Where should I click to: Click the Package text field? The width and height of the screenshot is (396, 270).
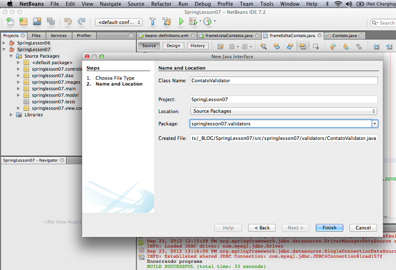coord(280,124)
